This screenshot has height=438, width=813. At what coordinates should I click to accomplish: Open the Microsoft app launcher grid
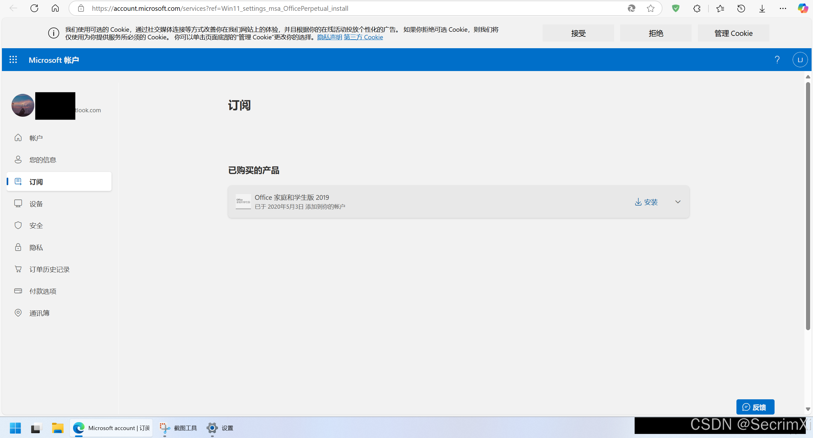coord(13,60)
